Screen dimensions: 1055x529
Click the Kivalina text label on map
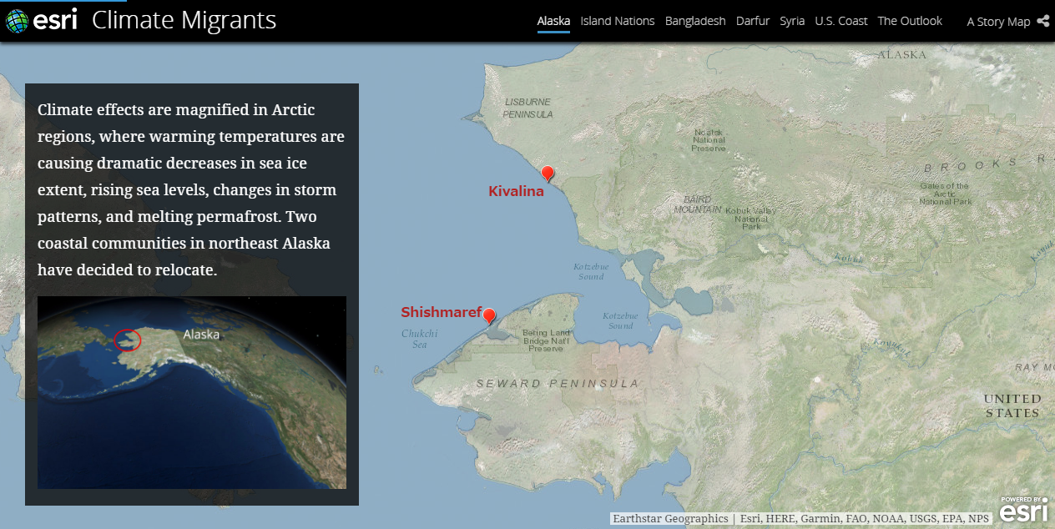516,191
